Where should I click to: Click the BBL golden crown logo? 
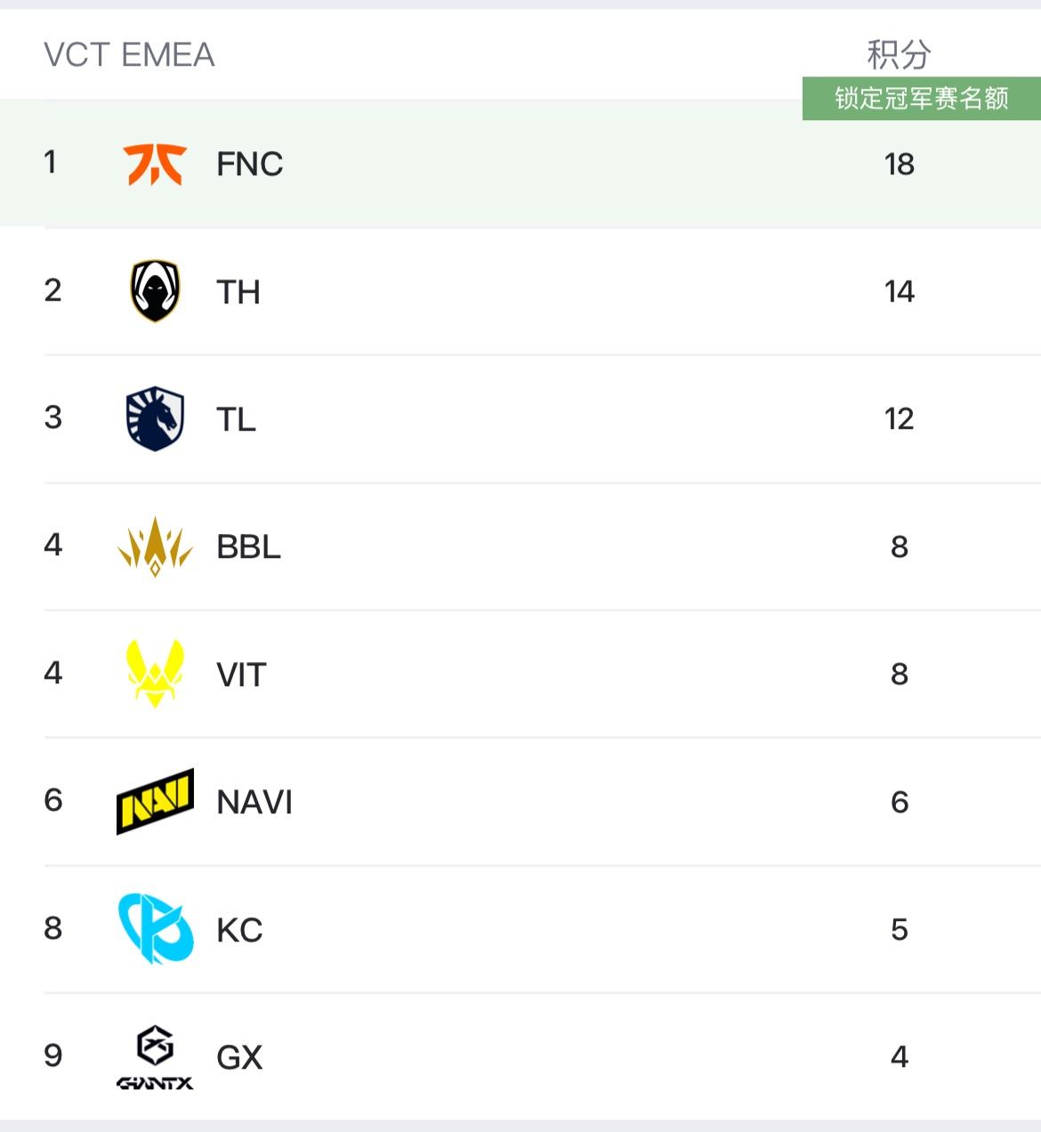[x=155, y=546]
